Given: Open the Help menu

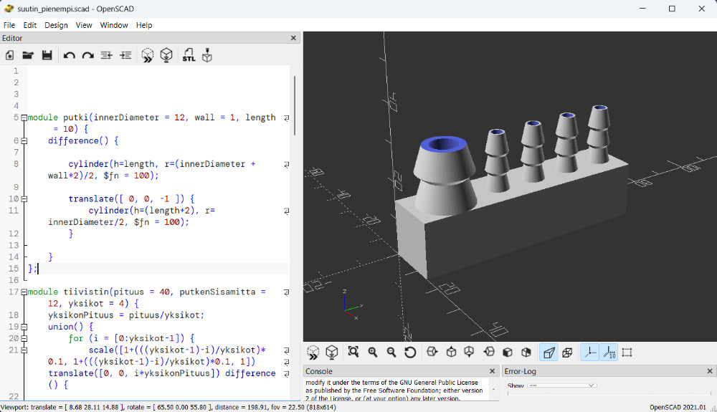Looking at the screenshot, I should coord(144,25).
